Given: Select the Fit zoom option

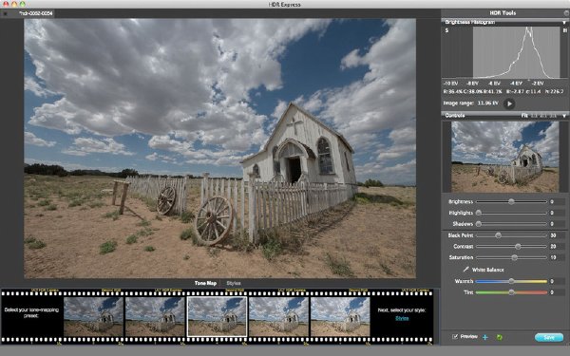Looking at the screenshot, I should tap(524, 116).
